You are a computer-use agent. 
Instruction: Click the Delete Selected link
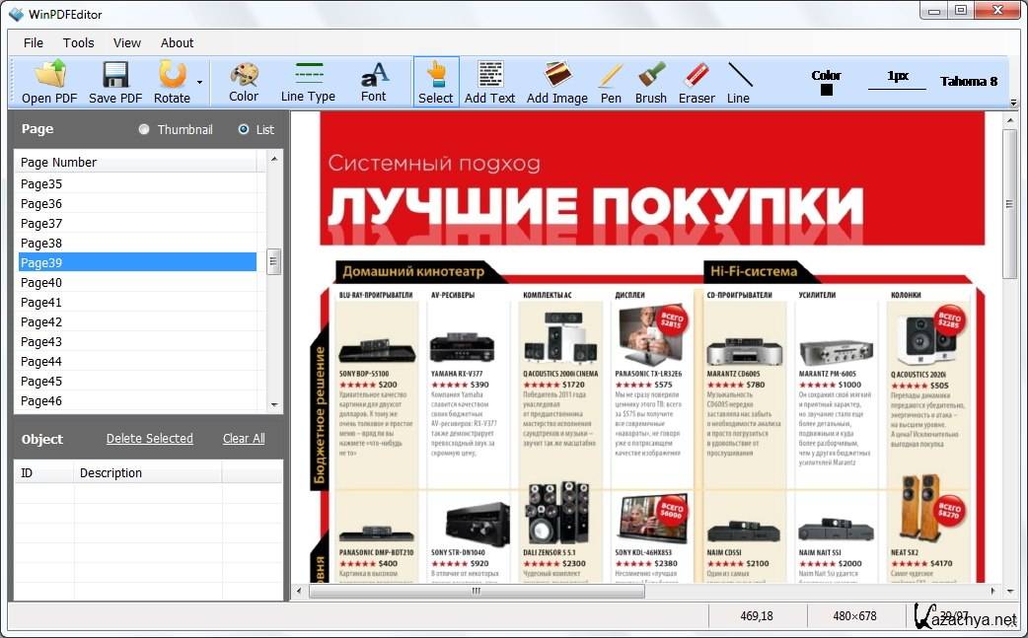(150, 439)
